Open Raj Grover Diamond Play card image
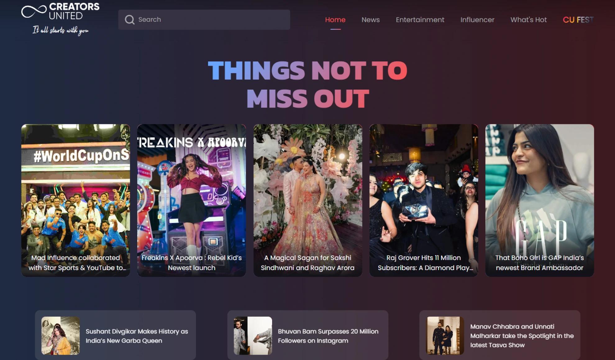The width and height of the screenshot is (615, 360). click(424, 200)
